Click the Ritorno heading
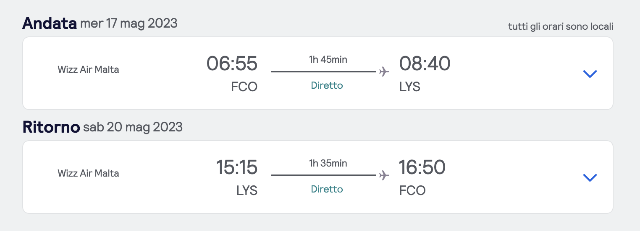Viewport: 640px width, 231px height. point(51,127)
